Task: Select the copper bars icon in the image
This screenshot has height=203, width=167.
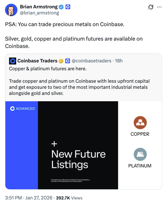Action: (140, 123)
